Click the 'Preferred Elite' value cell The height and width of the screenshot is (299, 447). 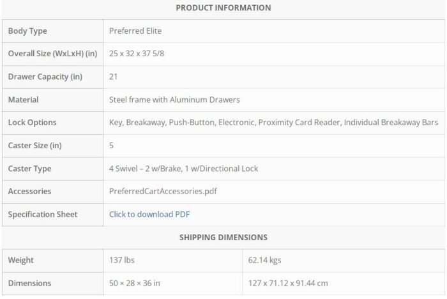point(135,31)
